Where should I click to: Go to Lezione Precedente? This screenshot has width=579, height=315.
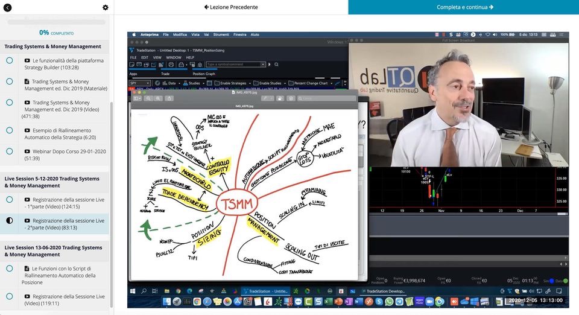(231, 7)
